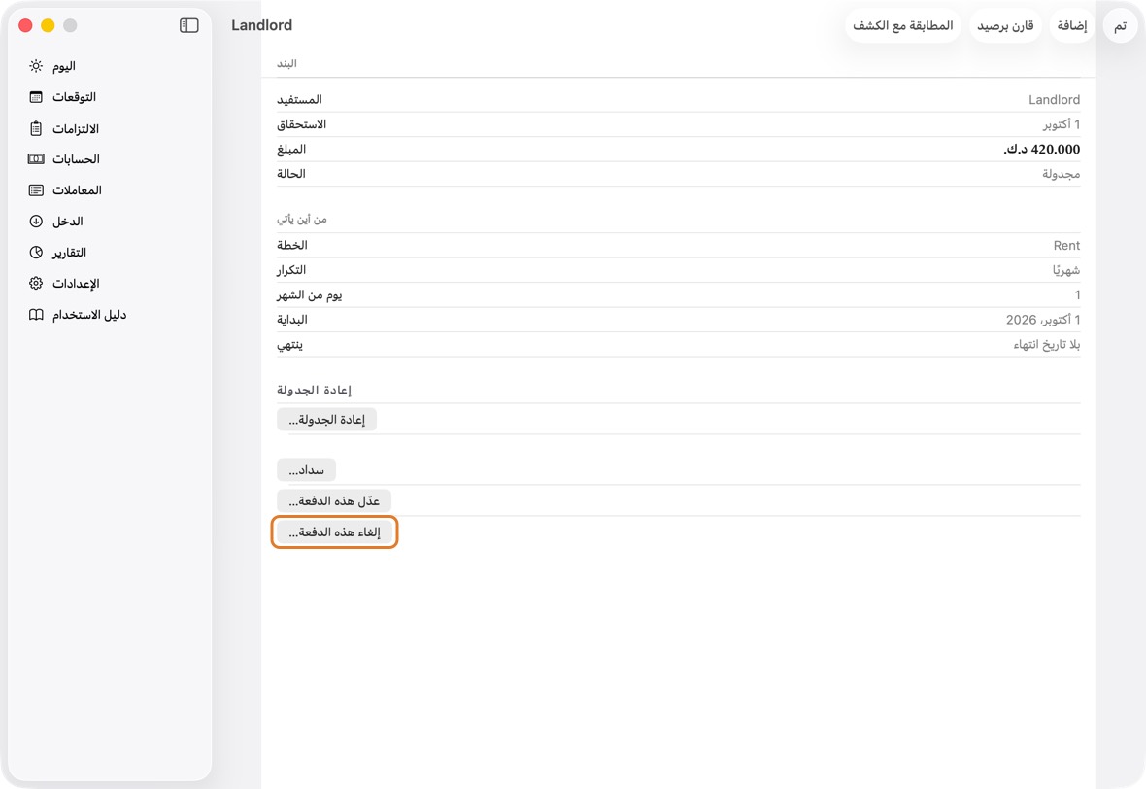
Task: Open Today via the sun icon
Action: click(36, 66)
